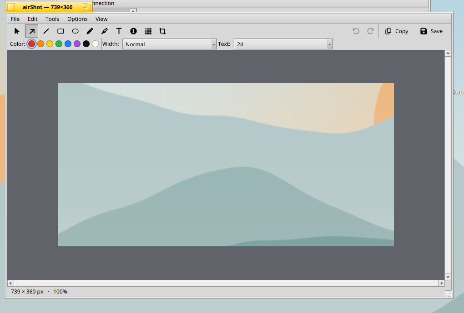
Task: Open the Tools menu
Action: click(52, 19)
